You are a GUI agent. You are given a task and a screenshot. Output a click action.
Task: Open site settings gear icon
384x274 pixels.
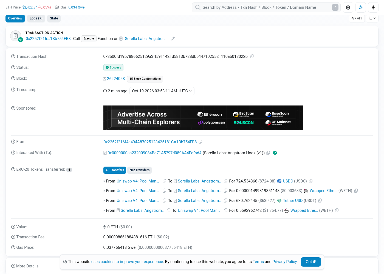pyautogui.click(x=348, y=7)
